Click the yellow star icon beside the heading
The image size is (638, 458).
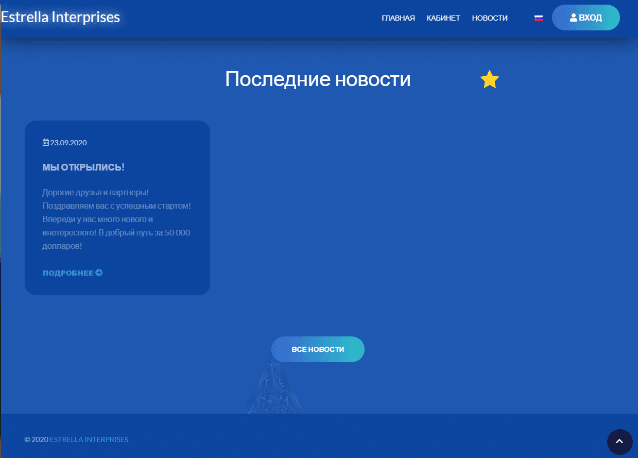[489, 79]
